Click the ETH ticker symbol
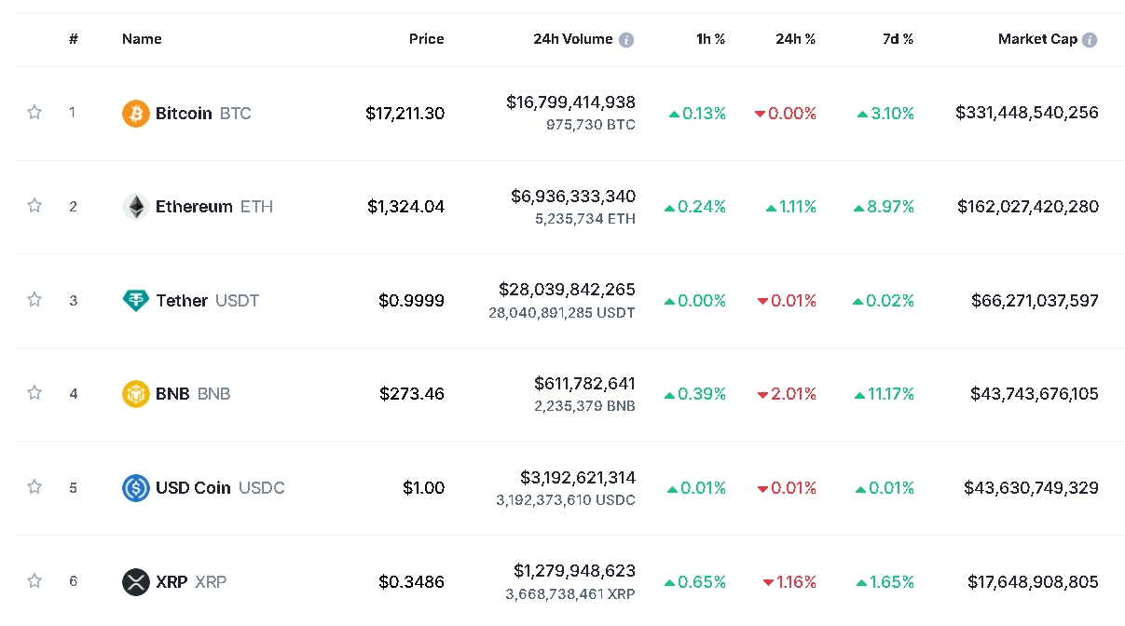 click(257, 207)
